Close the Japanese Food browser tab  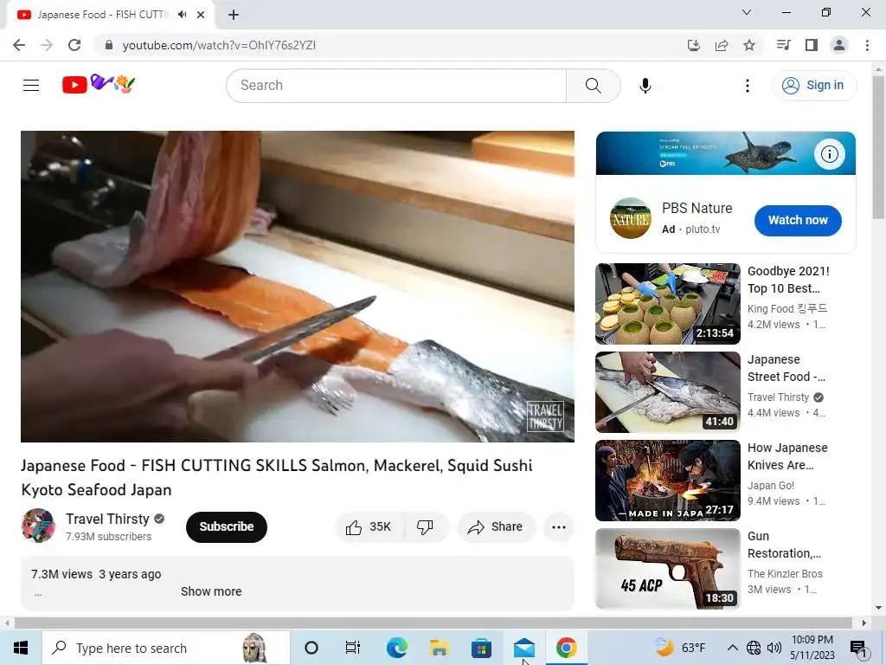[x=201, y=15]
